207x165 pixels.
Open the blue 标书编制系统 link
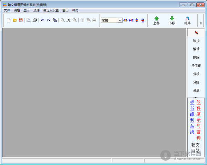pyautogui.click(x=192, y=117)
